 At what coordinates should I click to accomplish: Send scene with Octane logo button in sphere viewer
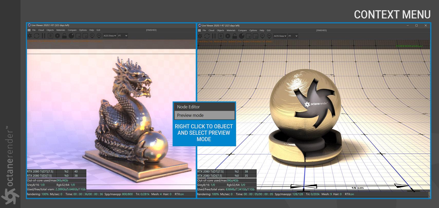point(200,36)
